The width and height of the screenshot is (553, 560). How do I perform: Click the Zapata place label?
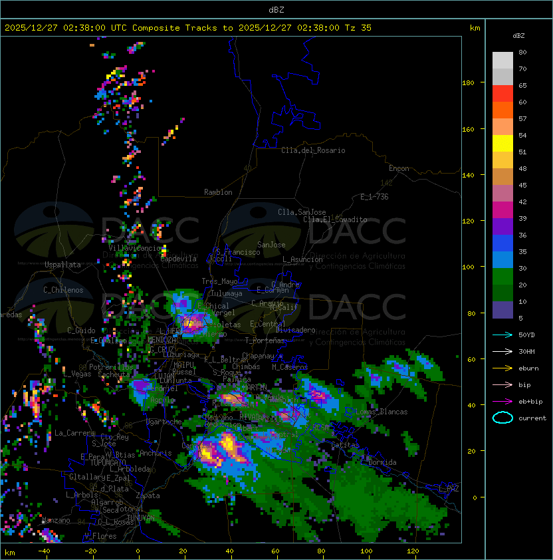click(148, 495)
